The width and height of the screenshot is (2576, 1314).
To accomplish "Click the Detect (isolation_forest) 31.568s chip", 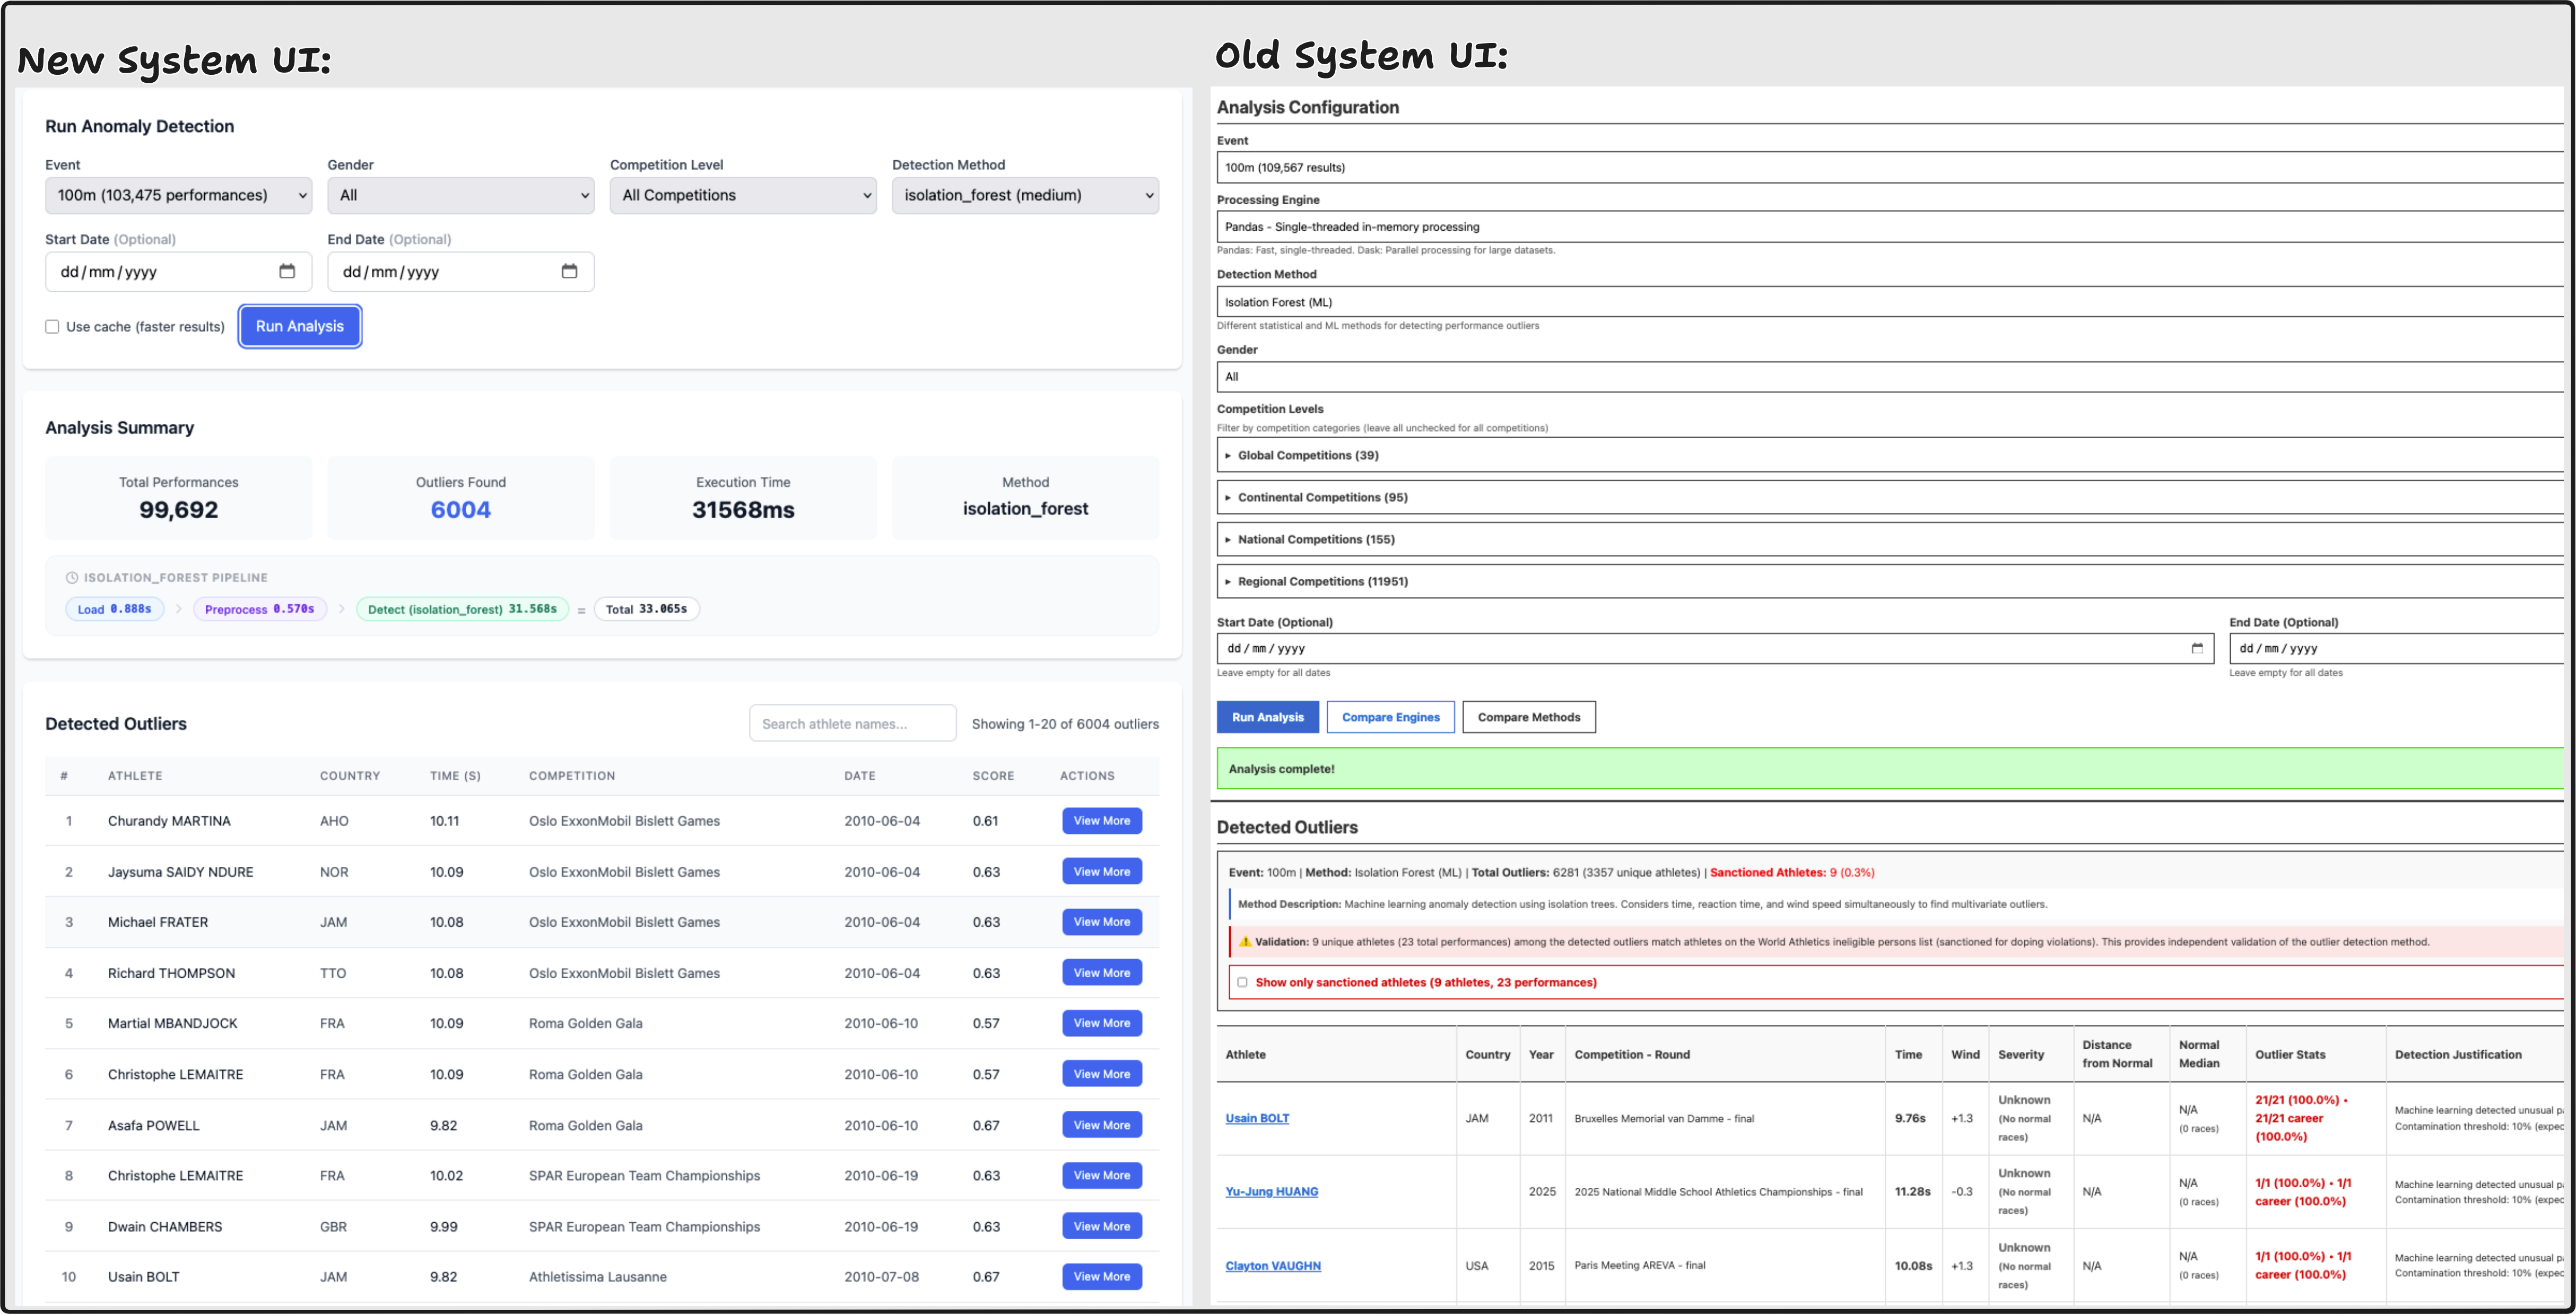I will (x=462, y=609).
